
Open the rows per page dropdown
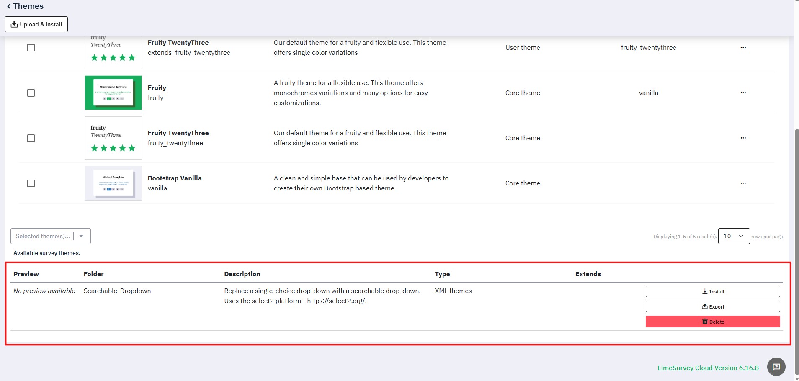pos(733,236)
